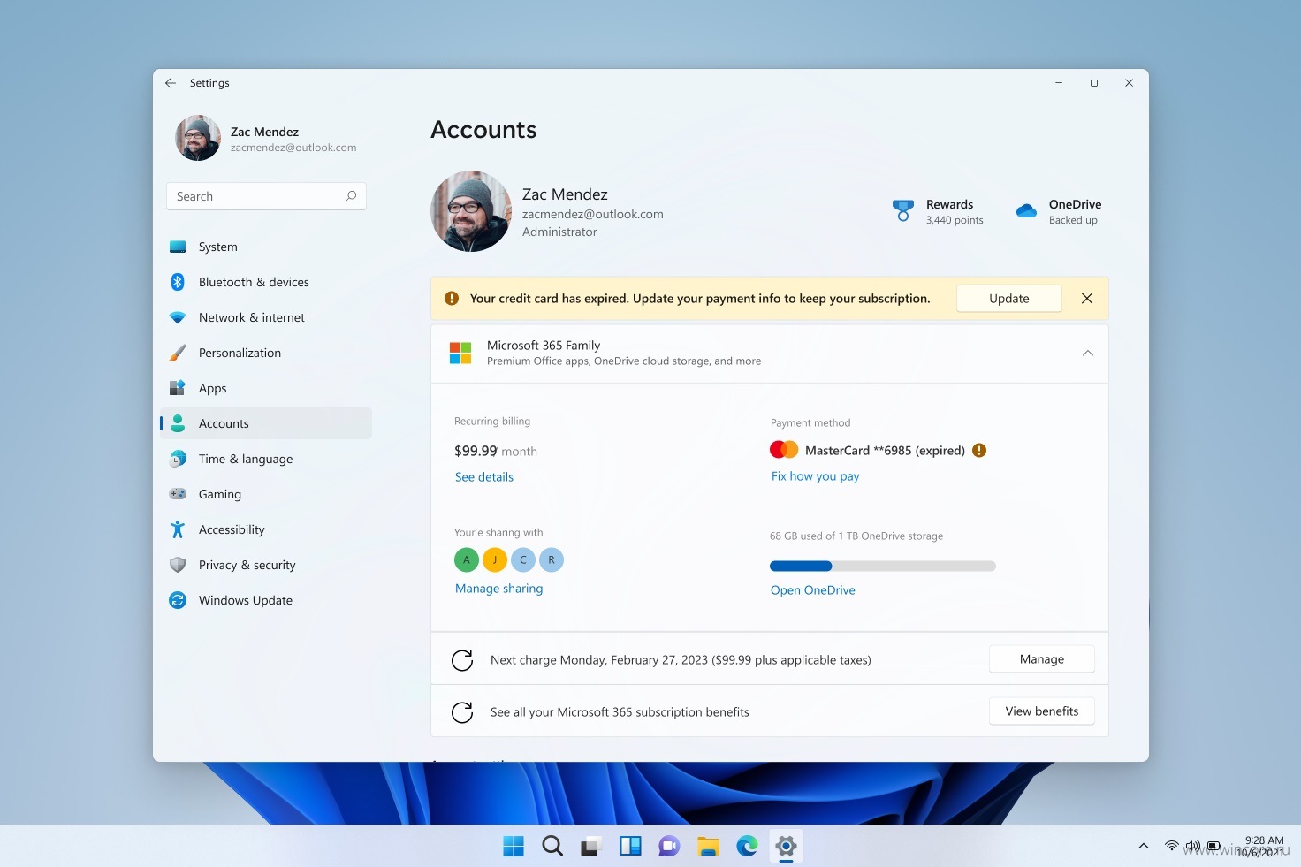
Task: Dismiss the expired credit card banner
Action: pyautogui.click(x=1087, y=299)
